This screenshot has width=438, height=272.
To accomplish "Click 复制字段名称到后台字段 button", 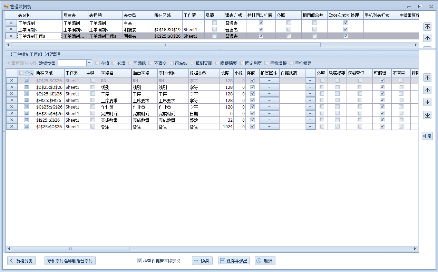I will click(70, 261).
